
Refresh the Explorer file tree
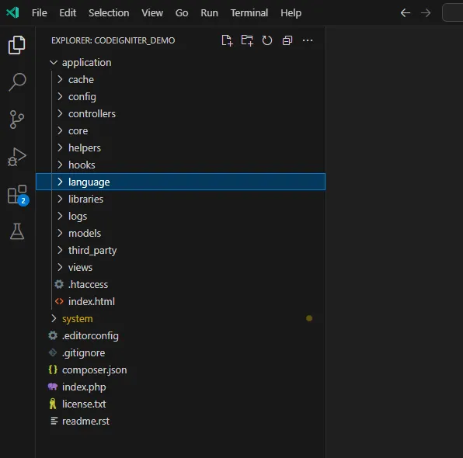267,40
